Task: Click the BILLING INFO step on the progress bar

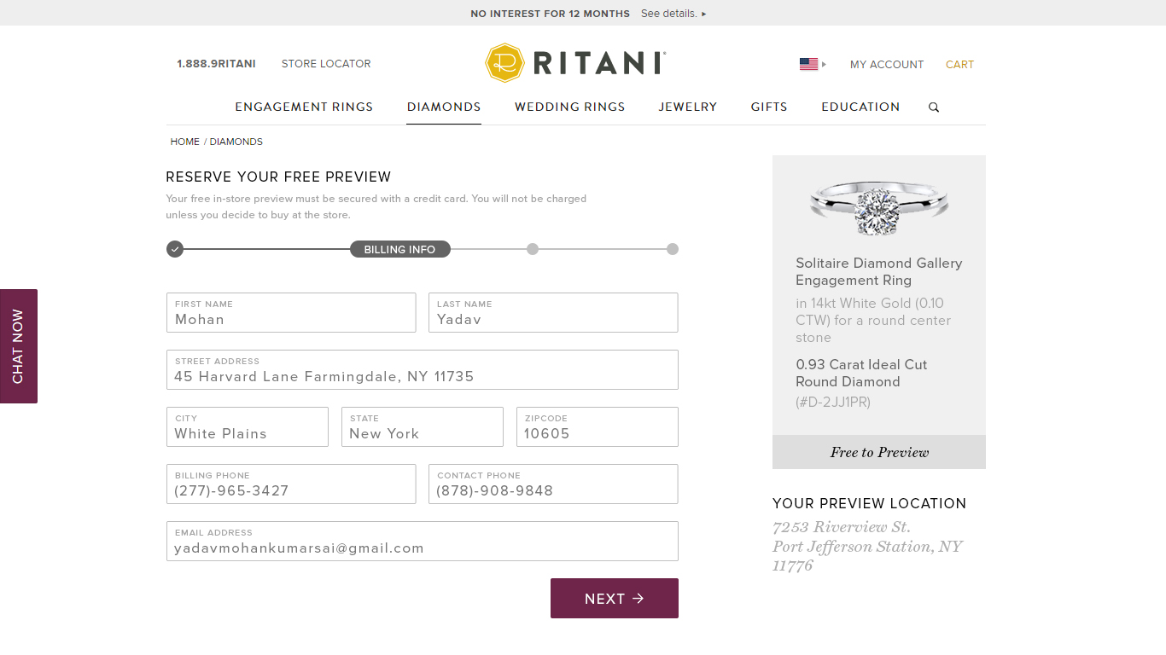Action: 399,249
